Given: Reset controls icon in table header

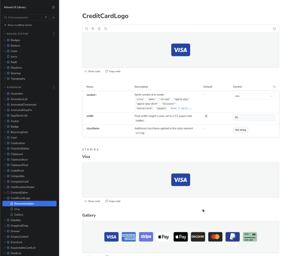Looking at the screenshot, I should tap(274, 87).
